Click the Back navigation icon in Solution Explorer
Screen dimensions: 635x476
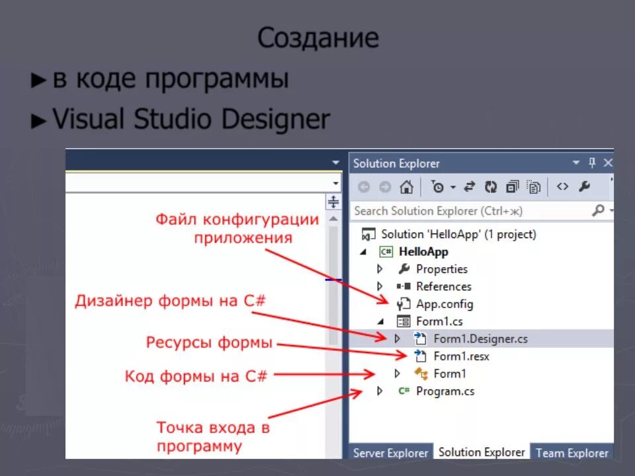pos(364,187)
